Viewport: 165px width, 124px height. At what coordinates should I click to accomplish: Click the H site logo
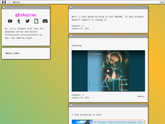pos(4,2)
